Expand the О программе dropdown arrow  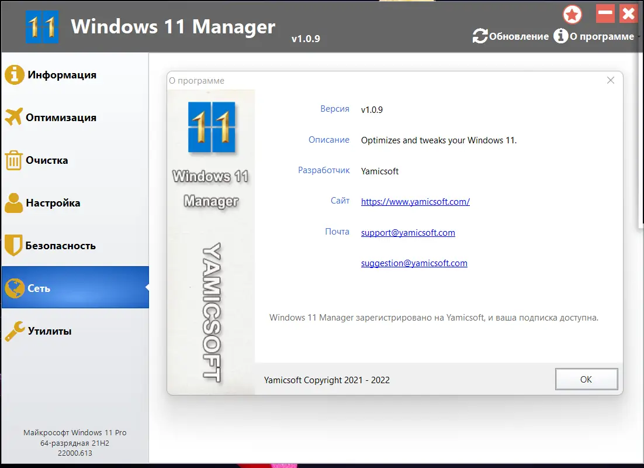pyautogui.click(x=639, y=37)
